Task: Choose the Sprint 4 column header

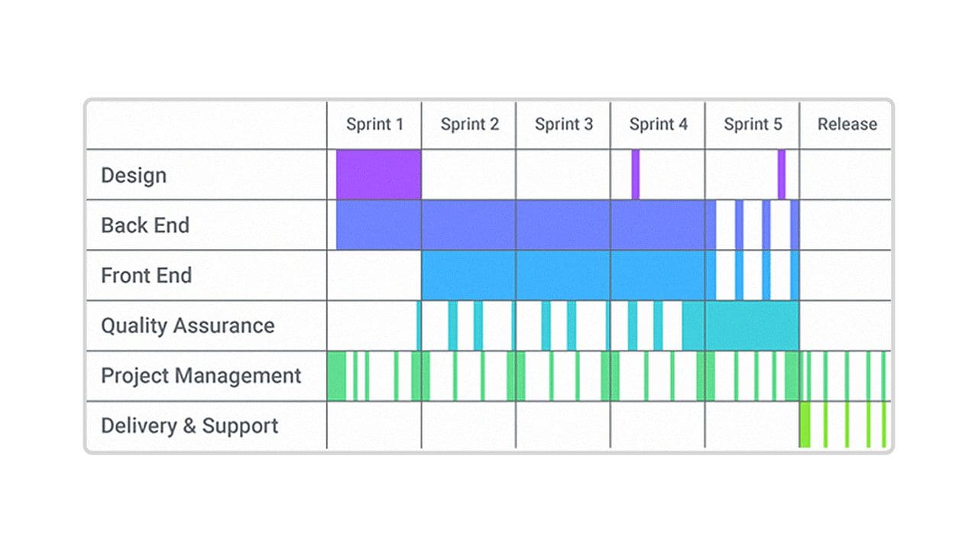Action: click(658, 125)
